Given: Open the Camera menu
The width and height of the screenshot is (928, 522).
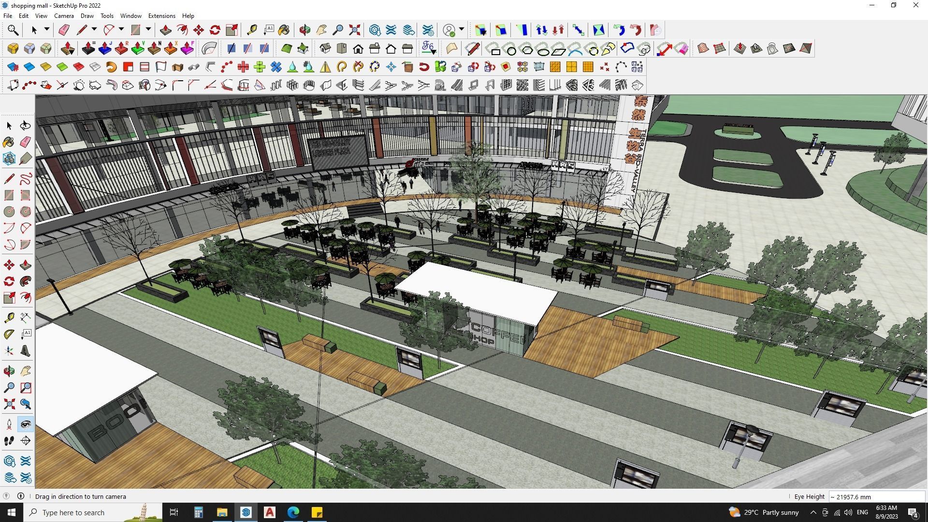Looking at the screenshot, I should point(64,16).
